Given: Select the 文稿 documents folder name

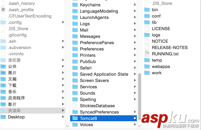Looking at the screenshot, I should (x=12, y=79).
